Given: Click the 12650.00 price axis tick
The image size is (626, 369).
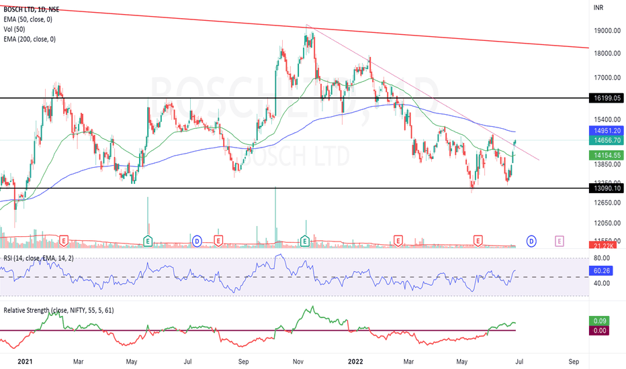Looking at the screenshot, I should point(607,203).
